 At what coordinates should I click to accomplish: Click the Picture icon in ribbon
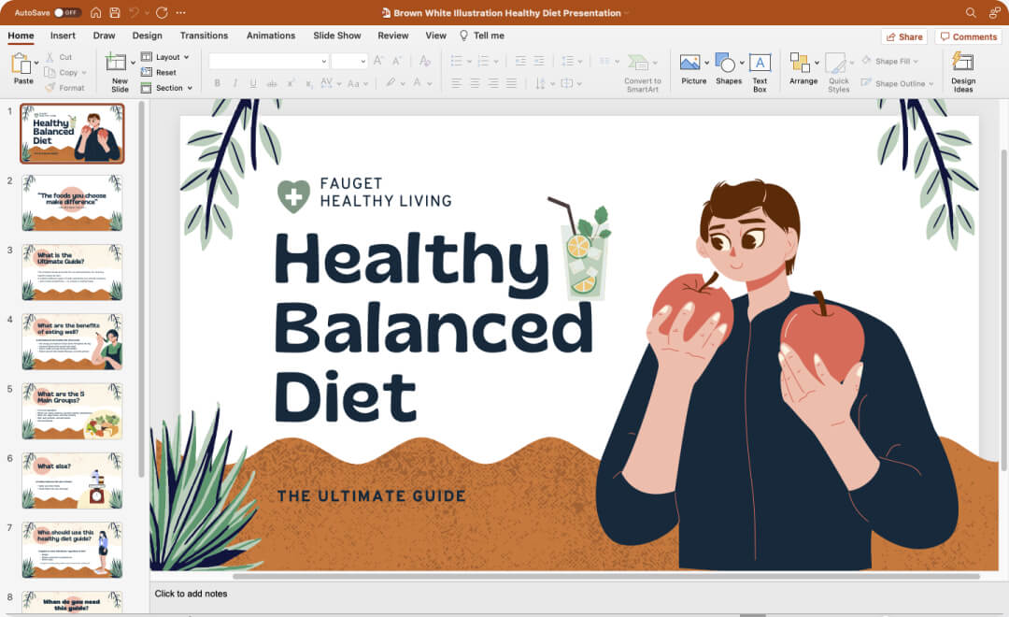coord(690,64)
